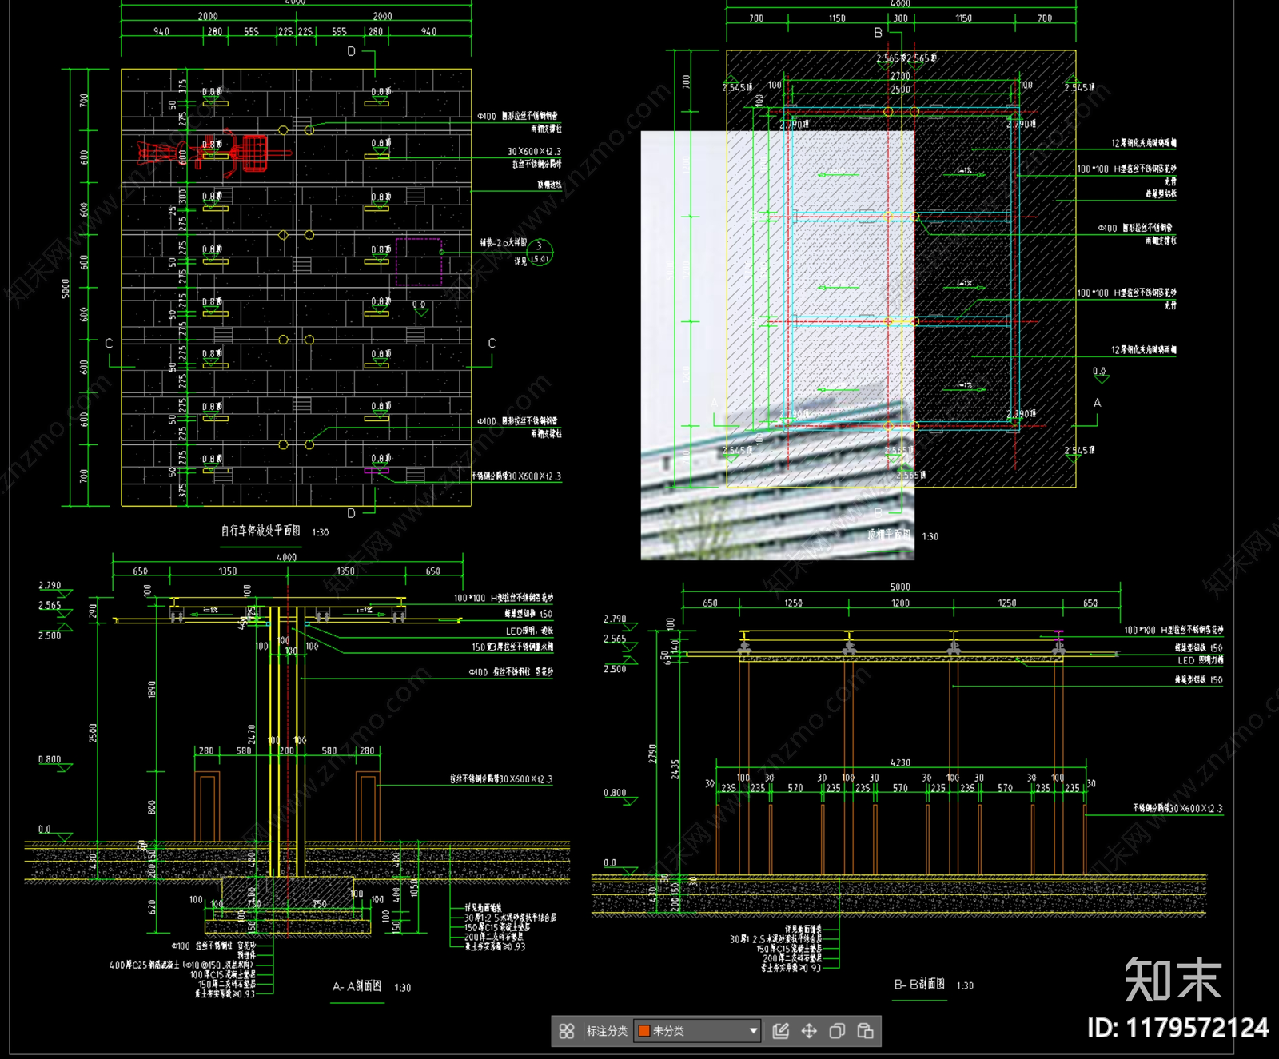Click the A-A剖面图 section title
Screen dimensions: 1279x1059
tap(357, 986)
